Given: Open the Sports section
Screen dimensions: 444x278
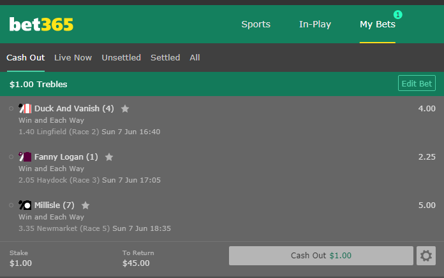Looking at the screenshot, I should (x=256, y=25).
